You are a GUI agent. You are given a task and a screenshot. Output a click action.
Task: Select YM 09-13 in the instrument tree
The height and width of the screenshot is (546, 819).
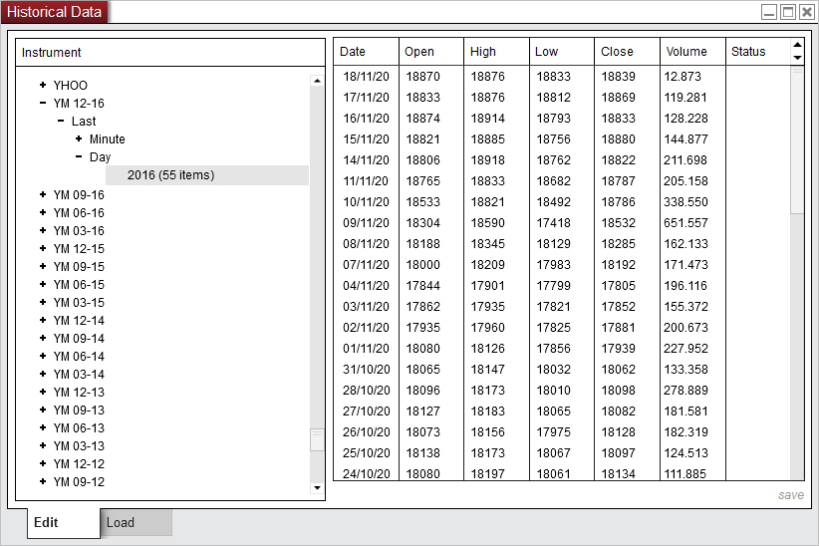click(79, 410)
